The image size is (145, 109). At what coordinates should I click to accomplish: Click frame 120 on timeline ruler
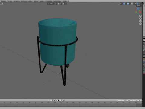[54, 102]
